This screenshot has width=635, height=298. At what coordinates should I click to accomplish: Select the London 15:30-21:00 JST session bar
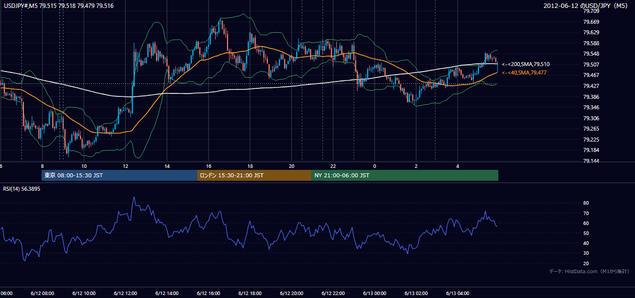[x=254, y=175]
